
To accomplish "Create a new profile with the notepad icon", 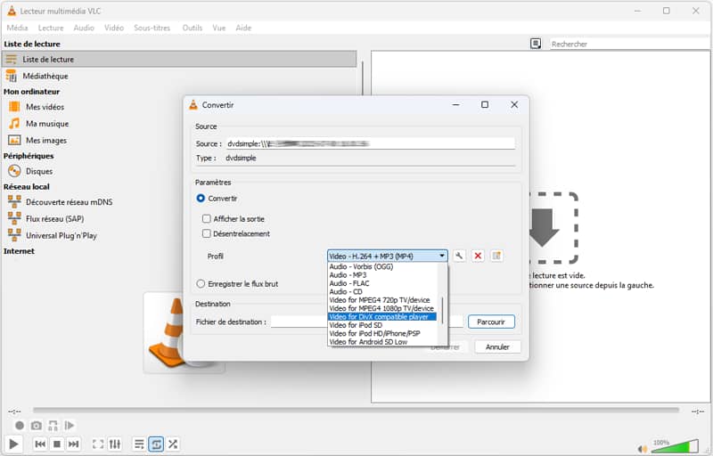I will (x=497, y=256).
